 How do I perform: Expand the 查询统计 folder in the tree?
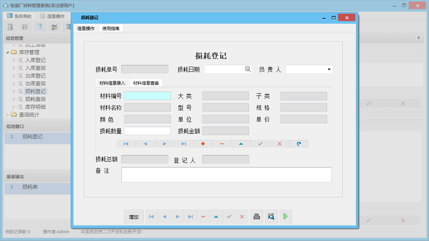8,115
